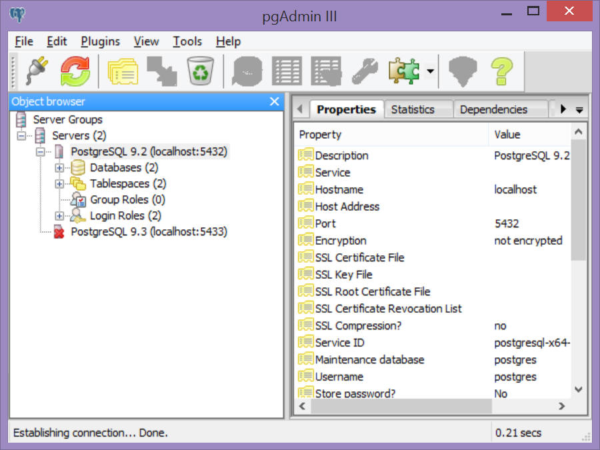The image size is (600, 450).
Task: Click the Server Groups icon in the tree
Action: click(x=21, y=119)
